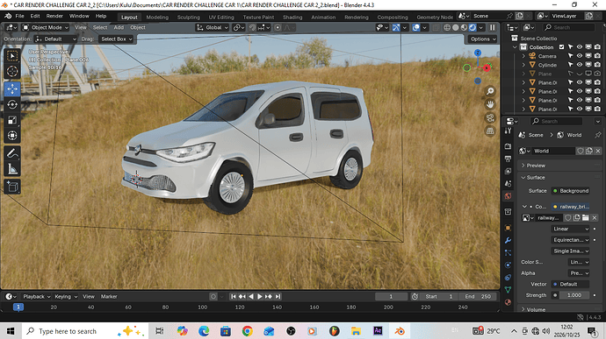
Task: Open the Output properties tab
Action: [x=509, y=159]
